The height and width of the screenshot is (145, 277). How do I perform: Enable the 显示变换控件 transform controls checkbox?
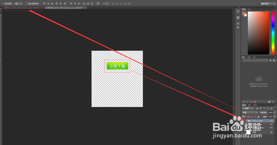pos(26,4)
